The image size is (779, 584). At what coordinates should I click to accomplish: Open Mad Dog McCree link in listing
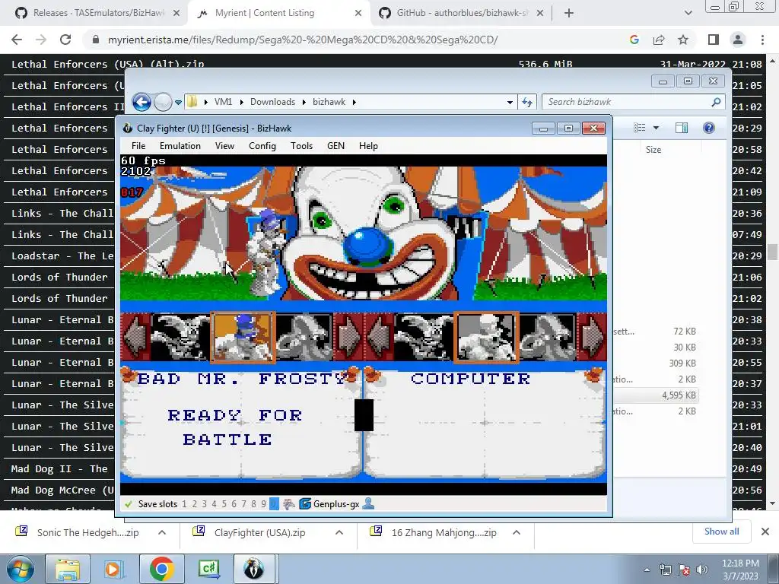(x=62, y=490)
